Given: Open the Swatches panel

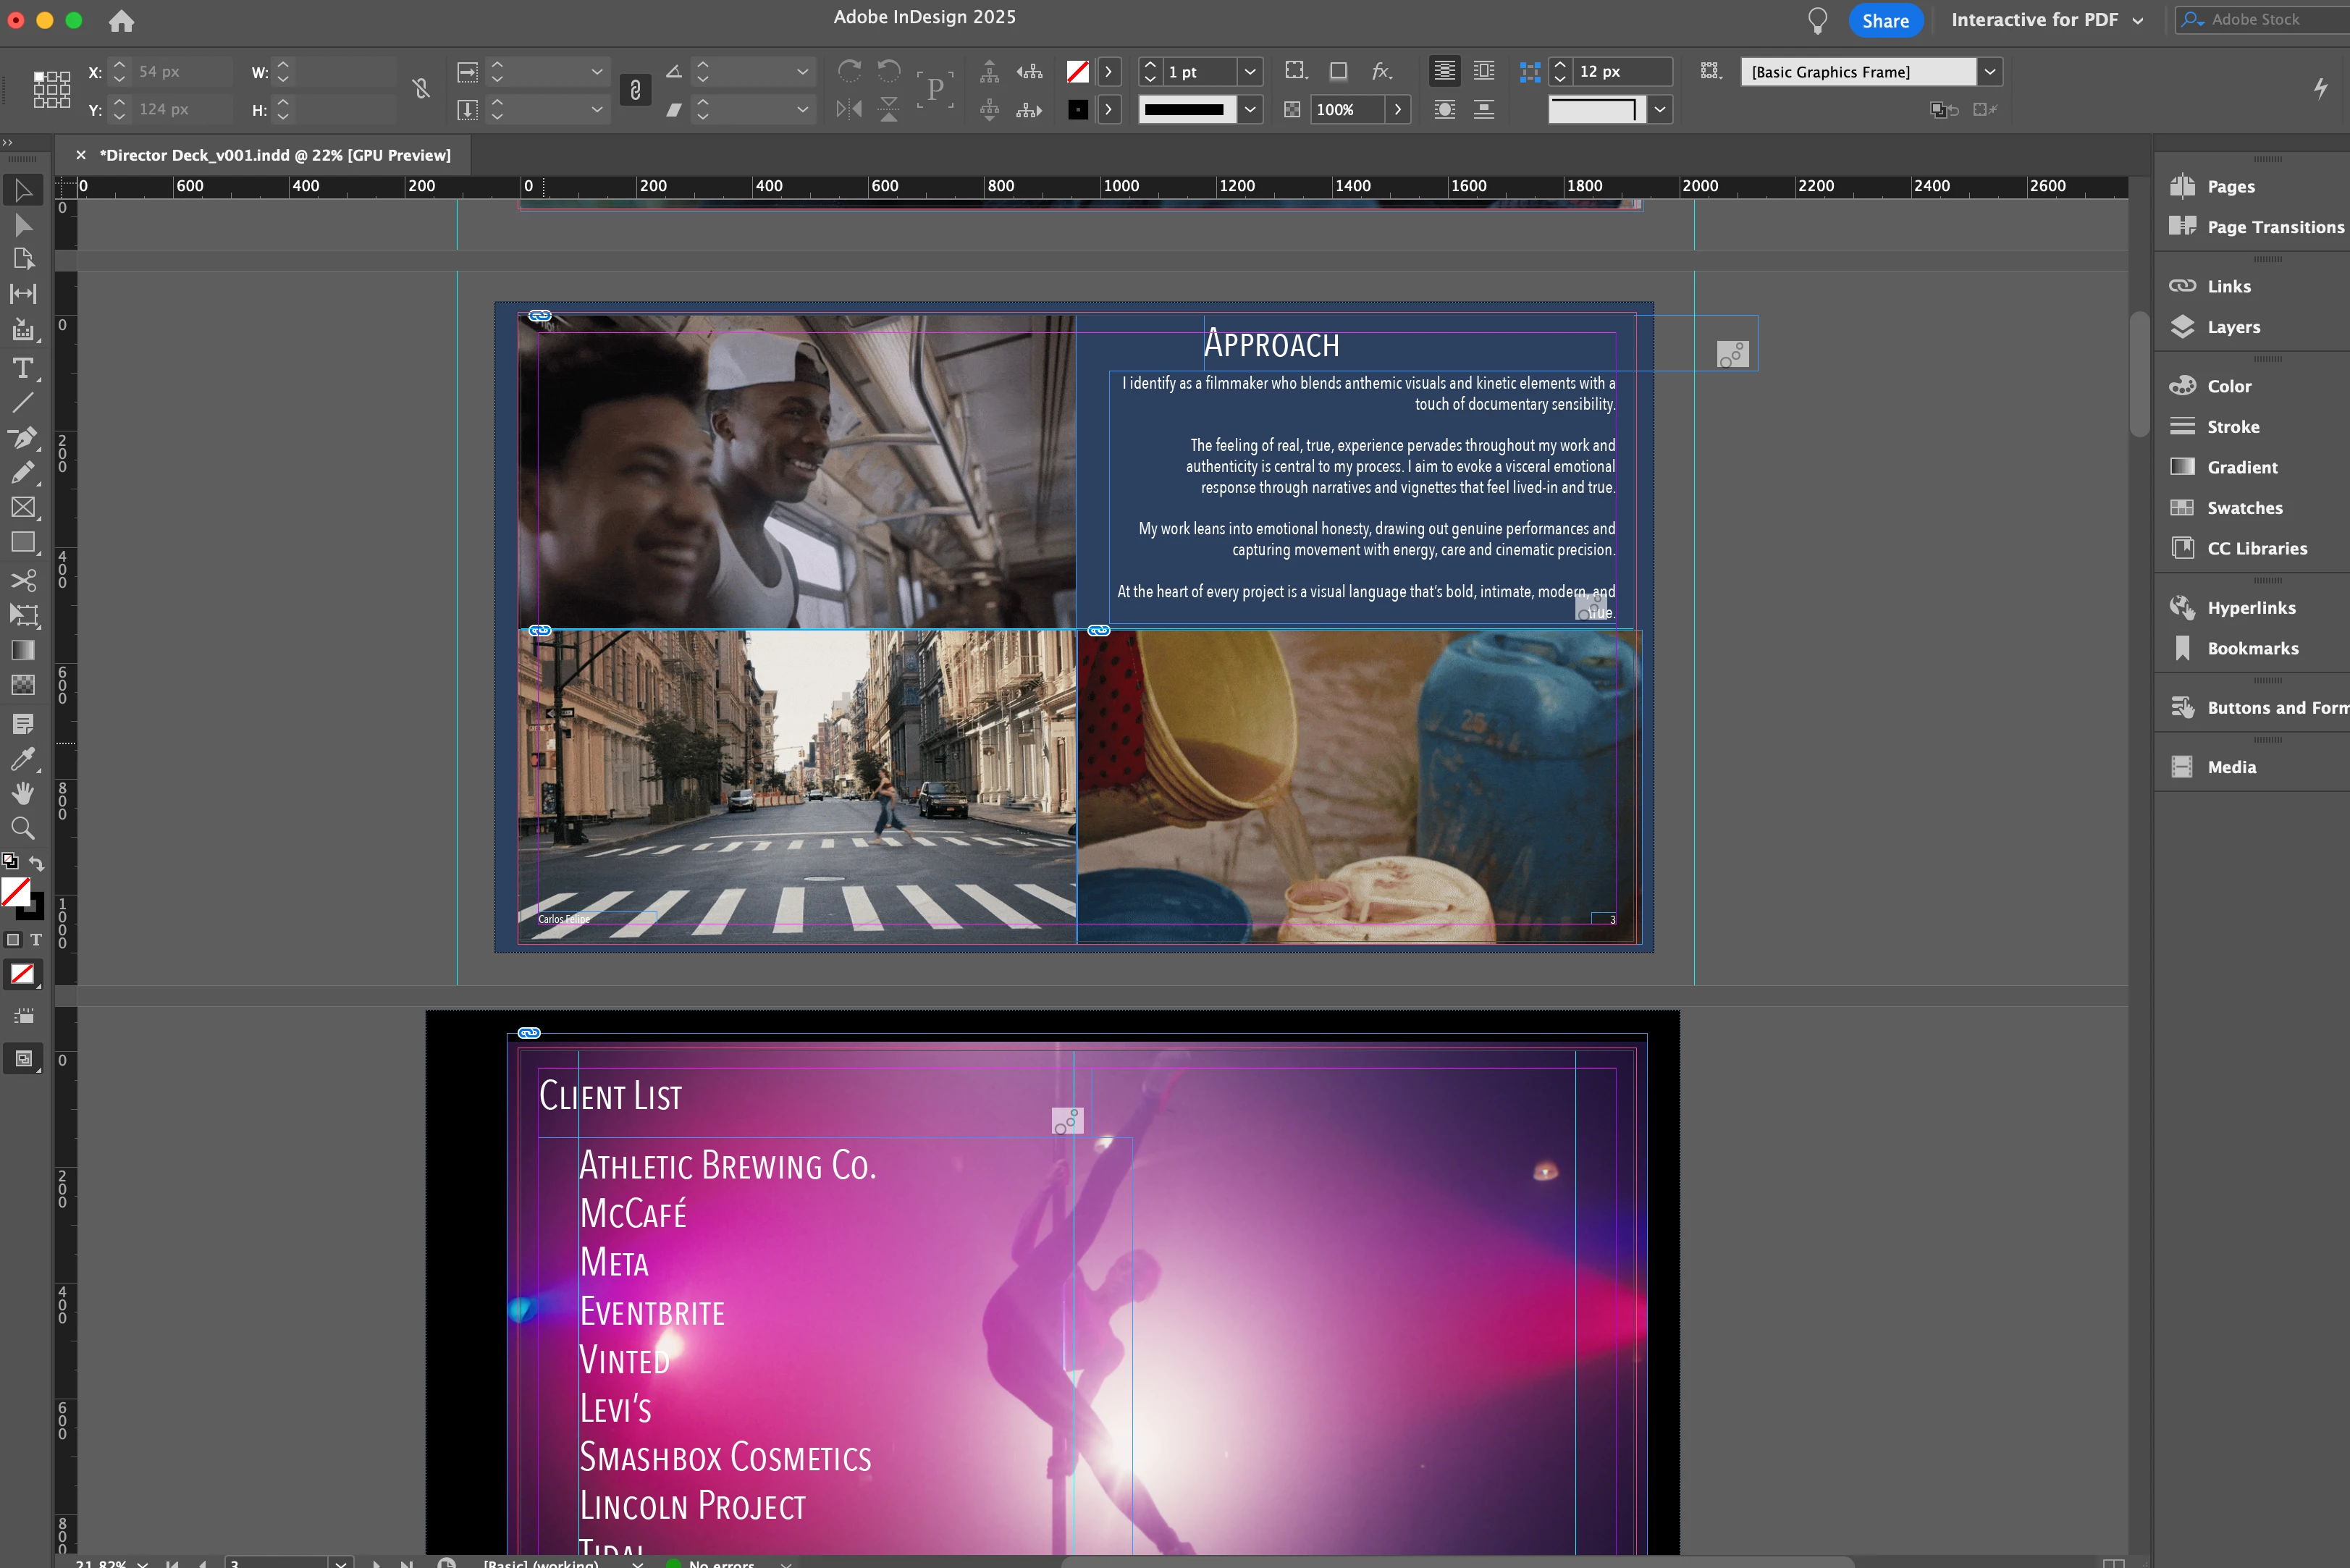Looking at the screenshot, I should 2244,508.
